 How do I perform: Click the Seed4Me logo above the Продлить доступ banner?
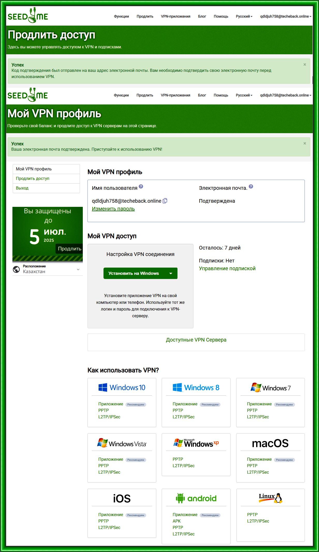click(28, 15)
